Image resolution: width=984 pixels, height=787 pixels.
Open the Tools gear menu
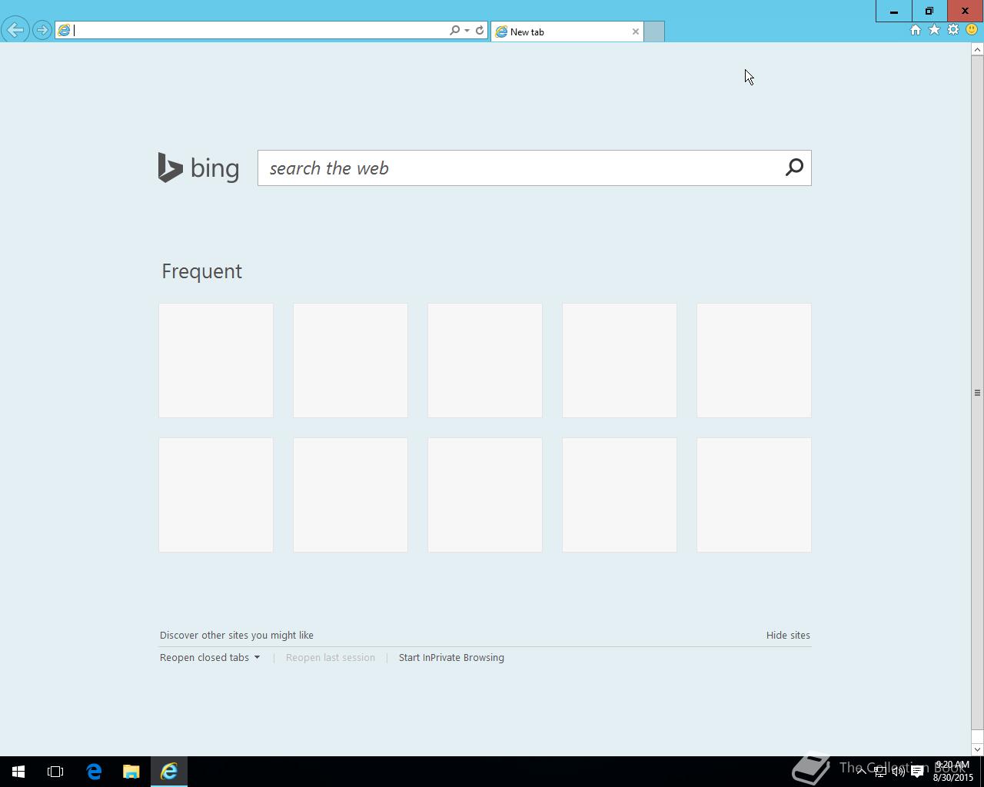point(953,29)
